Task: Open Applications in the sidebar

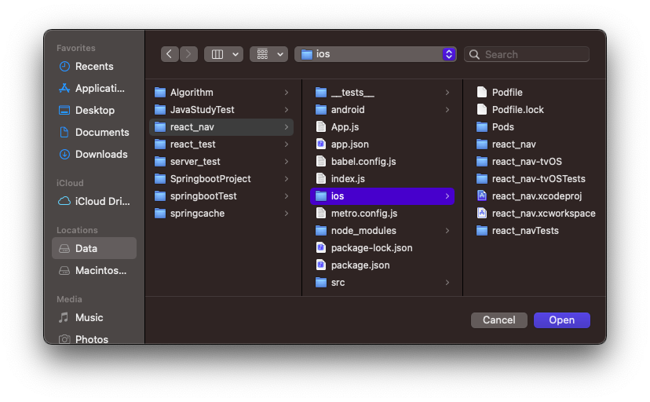Action: [x=94, y=88]
